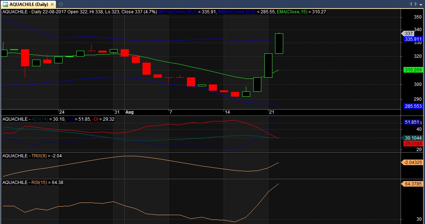Open the tab list dropdown arrow
Screen dimensions: 425x224
pos(421,4)
